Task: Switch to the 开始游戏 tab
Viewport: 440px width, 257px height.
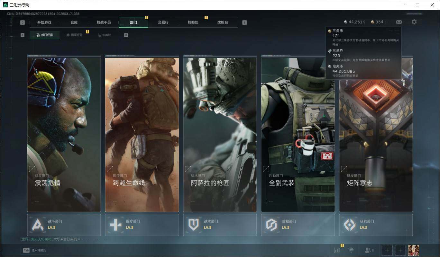Action: click(x=44, y=22)
